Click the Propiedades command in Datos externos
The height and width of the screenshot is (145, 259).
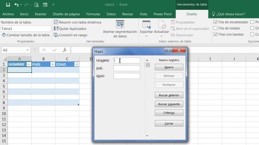coord(183,22)
